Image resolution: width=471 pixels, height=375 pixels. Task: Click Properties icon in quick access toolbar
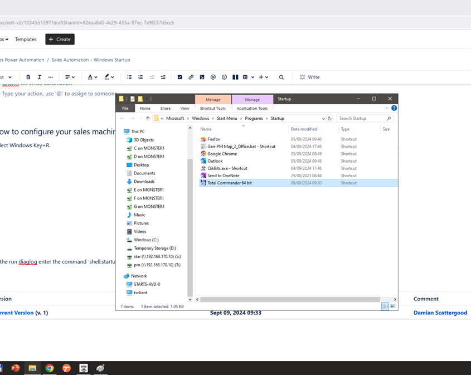pos(133,99)
